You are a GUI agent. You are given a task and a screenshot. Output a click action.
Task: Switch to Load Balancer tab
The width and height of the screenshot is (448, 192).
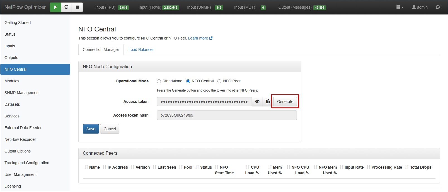point(141,50)
